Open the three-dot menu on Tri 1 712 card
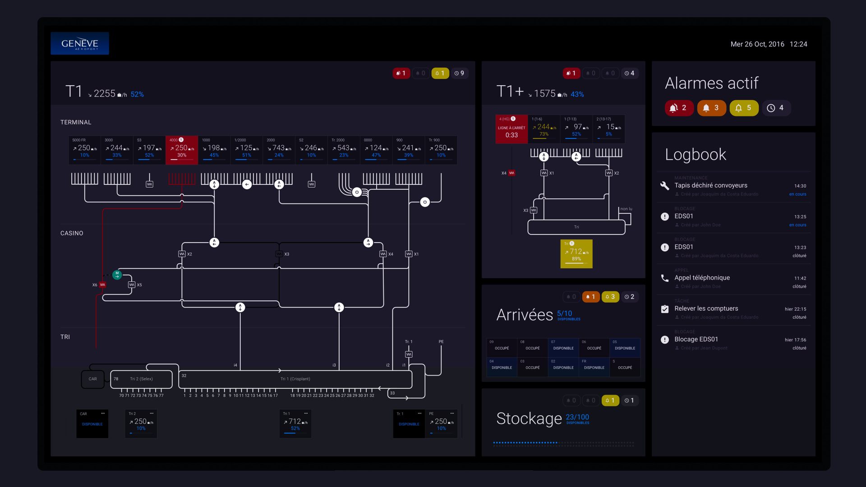The width and height of the screenshot is (866, 487). pos(306,413)
